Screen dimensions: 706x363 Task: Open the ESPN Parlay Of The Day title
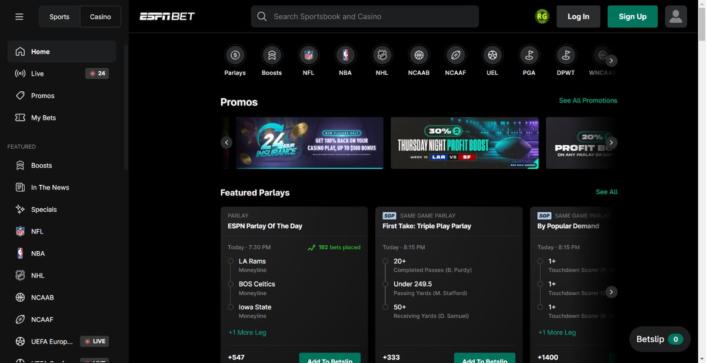pos(265,226)
